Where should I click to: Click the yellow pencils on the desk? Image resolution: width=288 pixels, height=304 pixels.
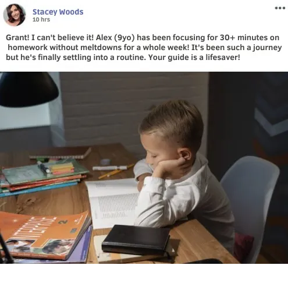tap(116, 171)
